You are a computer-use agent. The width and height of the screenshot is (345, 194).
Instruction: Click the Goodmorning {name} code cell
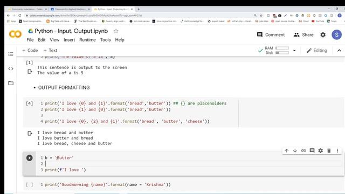coord(108,184)
